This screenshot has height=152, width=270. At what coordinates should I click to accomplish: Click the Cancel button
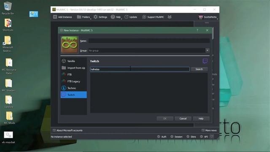click(x=183, y=119)
